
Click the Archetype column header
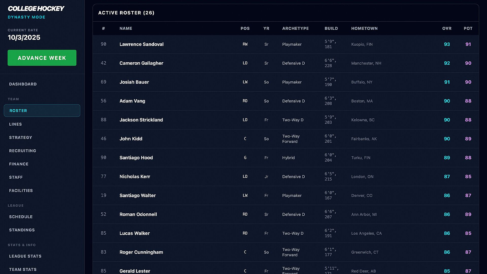click(x=295, y=28)
